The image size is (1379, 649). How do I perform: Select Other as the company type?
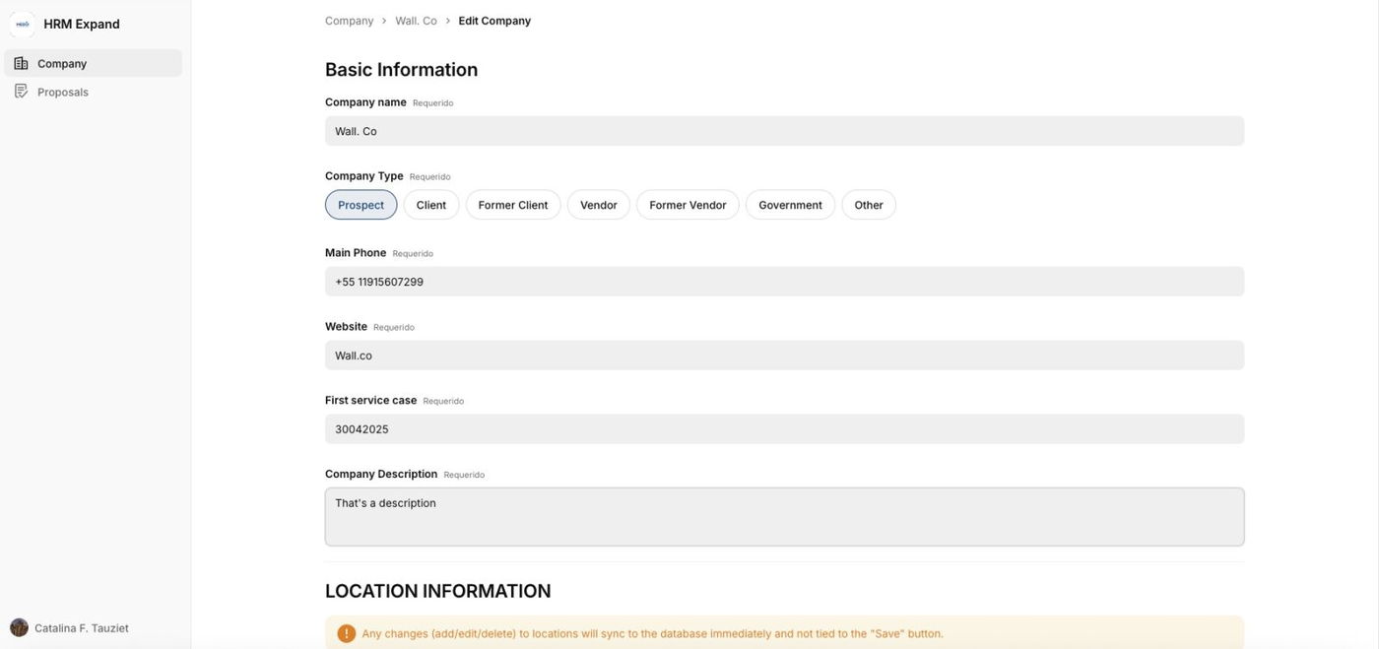pos(869,205)
